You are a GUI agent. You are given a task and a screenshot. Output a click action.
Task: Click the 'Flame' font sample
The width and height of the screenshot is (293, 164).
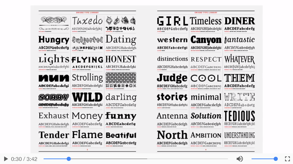[x=87, y=135]
